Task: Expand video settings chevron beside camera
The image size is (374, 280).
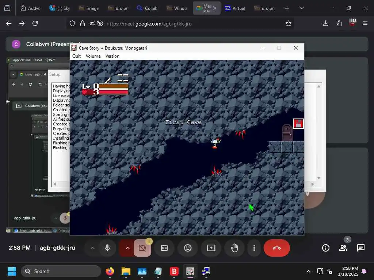Action: tap(127, 248)
